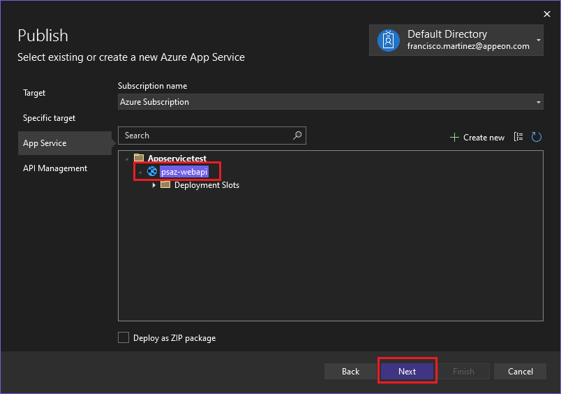Enable Deploy as ZIP package checkbox
Image resolution: width=561 pixels, height=394 pixels.
pyautogui.click(x=124, y=338)
